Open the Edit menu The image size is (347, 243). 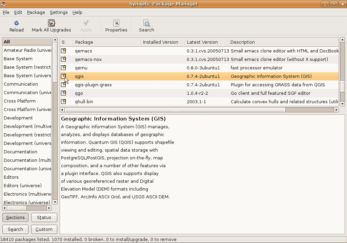pyautogui.click(x=18, y=13)
